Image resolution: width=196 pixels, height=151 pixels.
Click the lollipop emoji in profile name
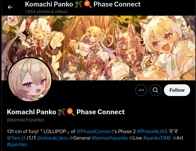[71, 112]
